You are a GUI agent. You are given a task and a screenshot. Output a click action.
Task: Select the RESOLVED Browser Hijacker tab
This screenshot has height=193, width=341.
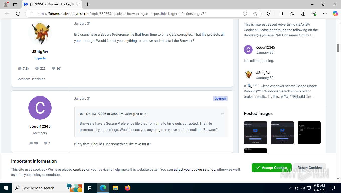52,4
